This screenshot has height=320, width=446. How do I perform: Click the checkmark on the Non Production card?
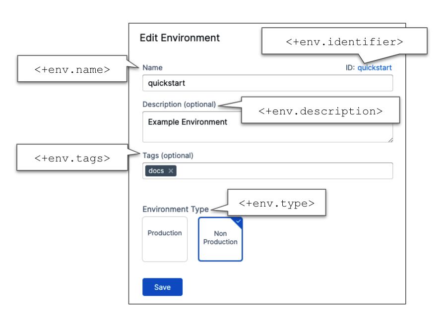[x=239, y=221]
